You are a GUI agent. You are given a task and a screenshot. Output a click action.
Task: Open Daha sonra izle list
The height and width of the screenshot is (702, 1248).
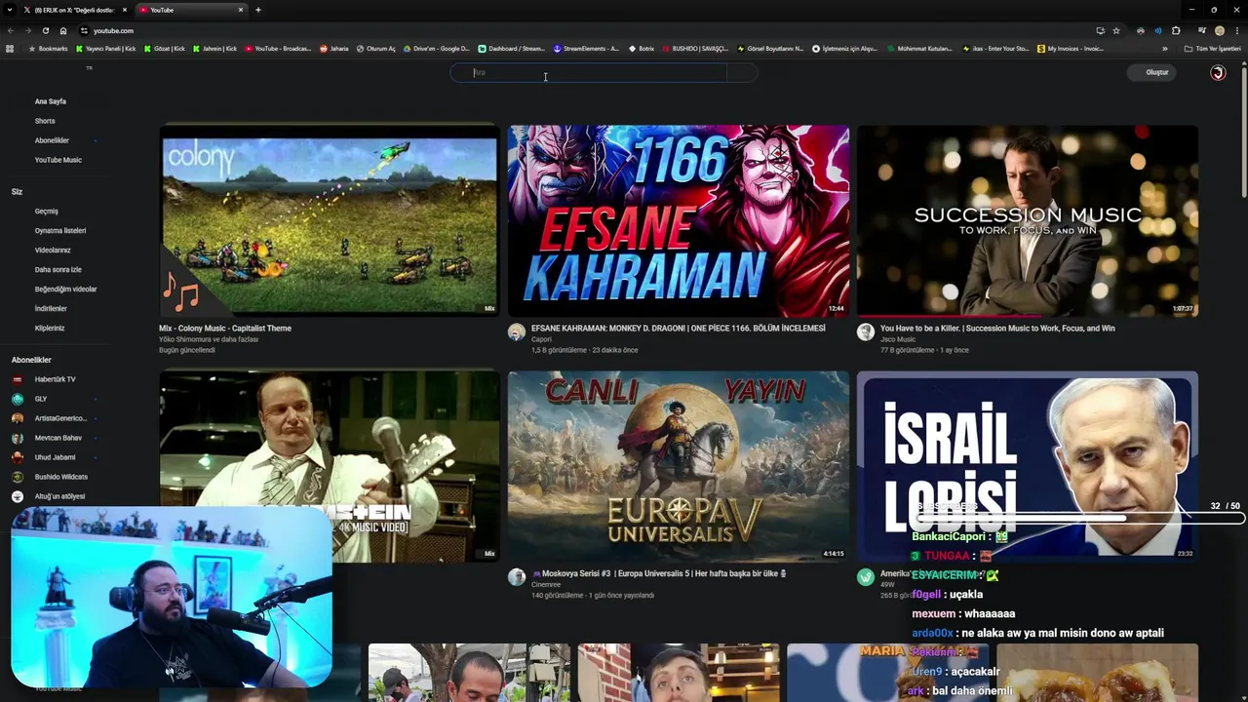[x=58, y=270]
